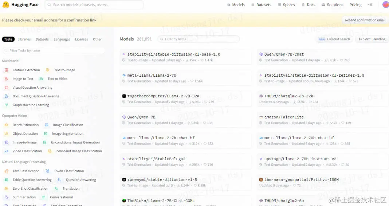The height and width of the screenshot is (206, 389).
Task: Click the Token Classification icon
Action: pos(48,171)
